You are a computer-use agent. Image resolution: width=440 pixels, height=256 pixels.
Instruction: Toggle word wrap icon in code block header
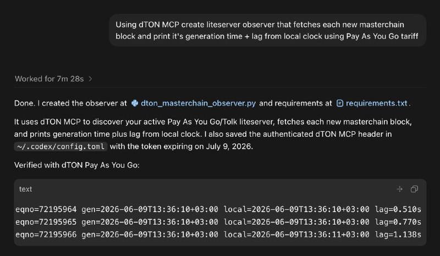click(x=400, y=190)
